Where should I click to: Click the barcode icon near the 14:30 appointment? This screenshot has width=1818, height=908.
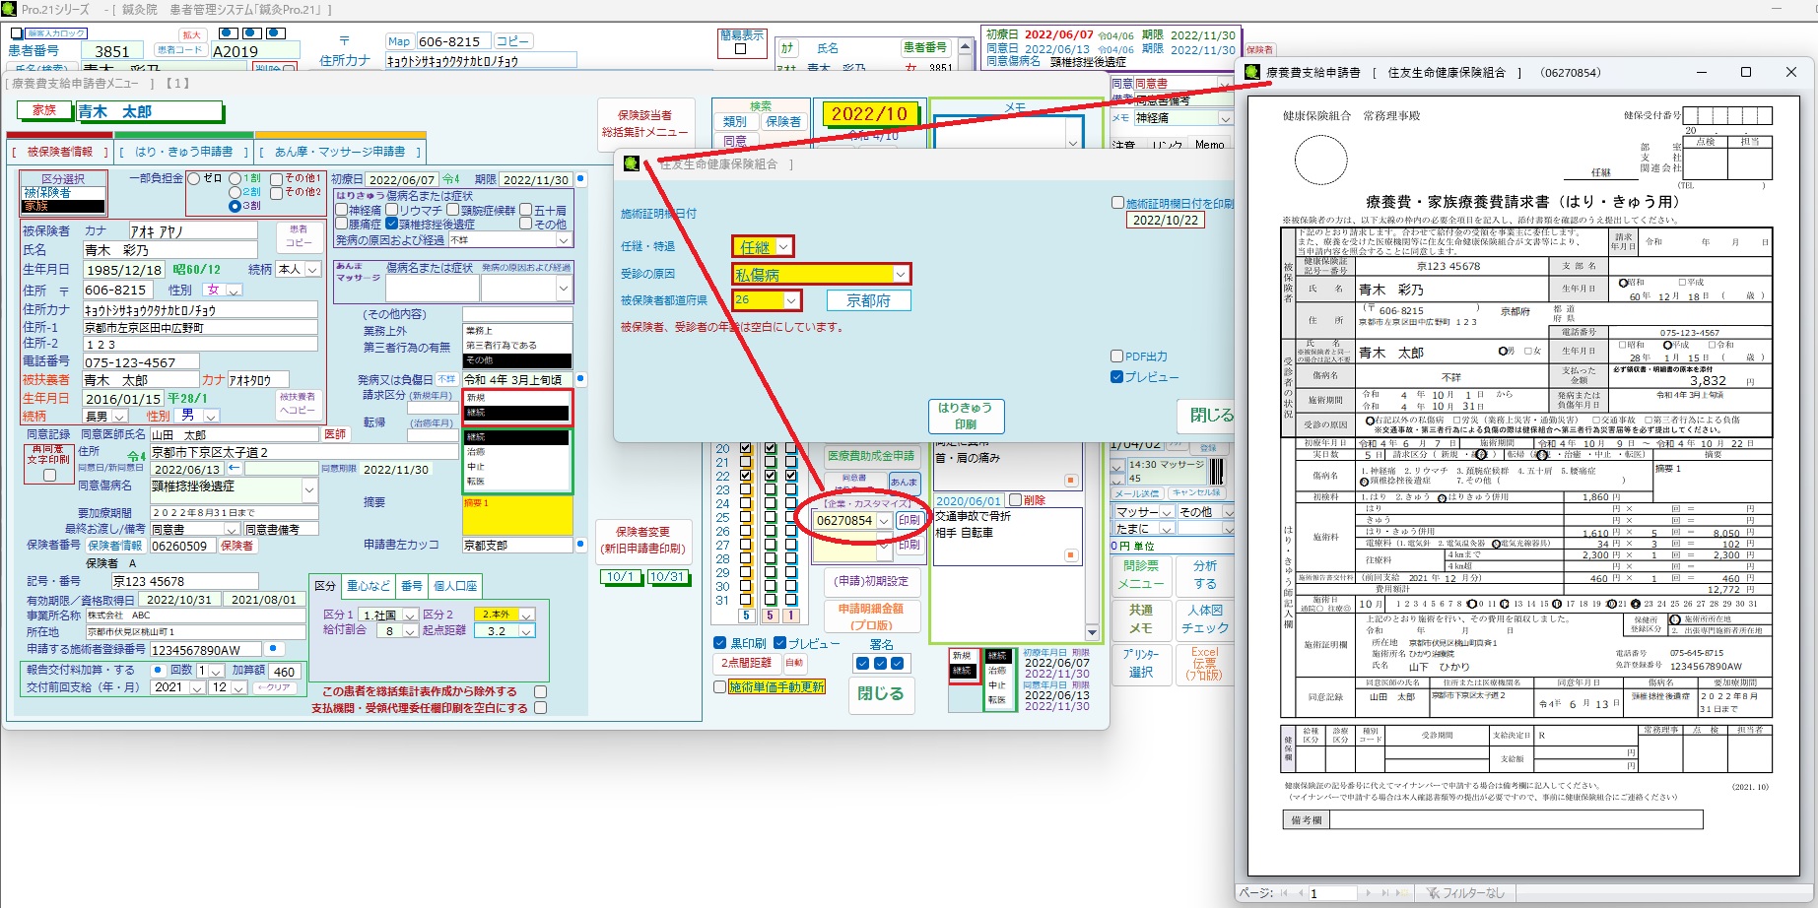coord(1215,471)
